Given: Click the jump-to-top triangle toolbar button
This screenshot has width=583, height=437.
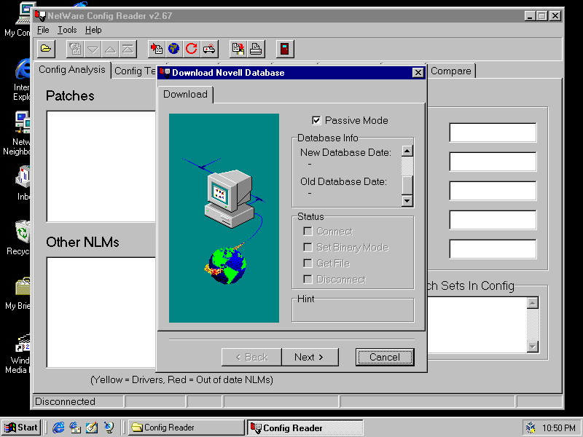Looking at the screenshot, I should click(128, 49).
